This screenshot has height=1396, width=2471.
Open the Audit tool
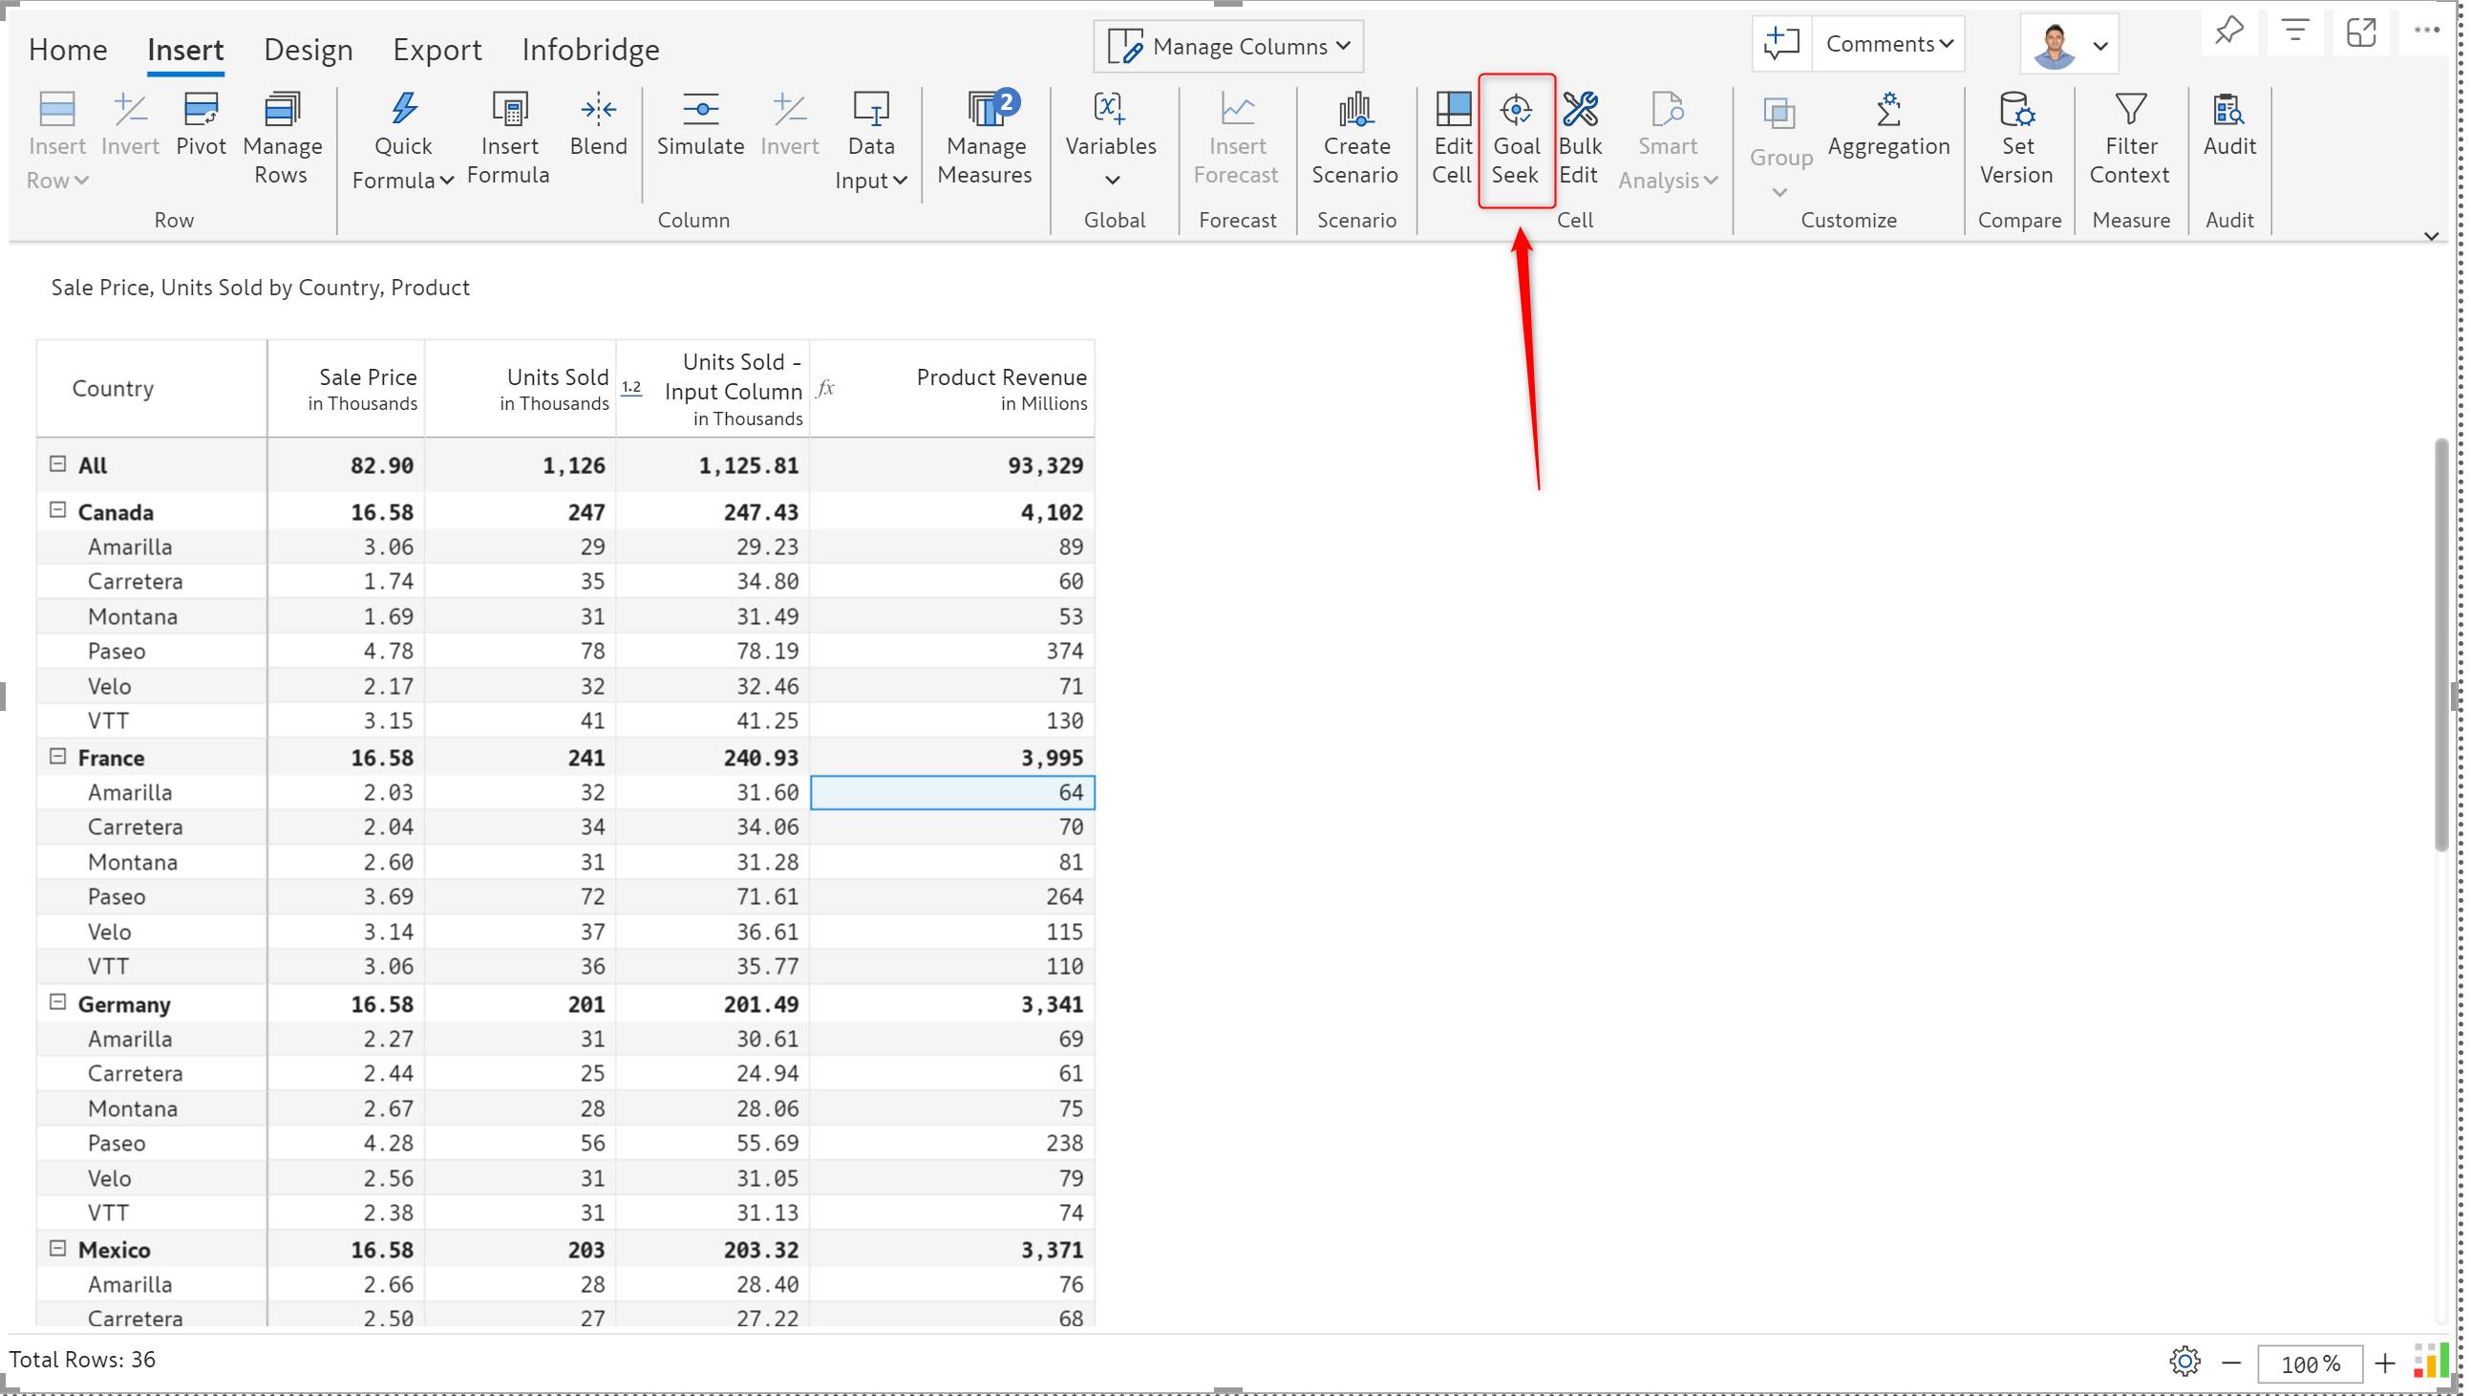point(2229,124)
